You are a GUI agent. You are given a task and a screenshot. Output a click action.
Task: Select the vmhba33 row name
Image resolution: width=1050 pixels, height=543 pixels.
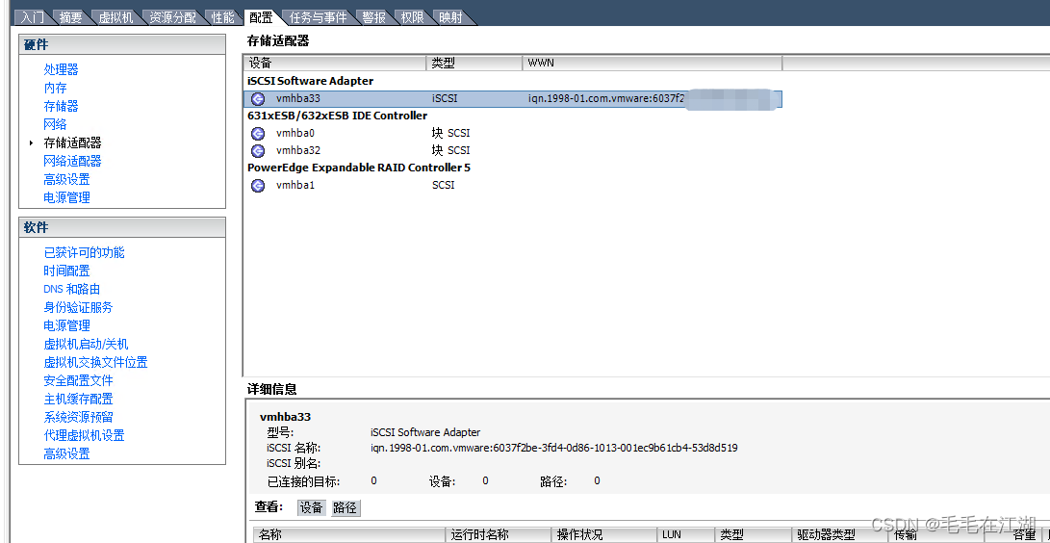[298, 99]
